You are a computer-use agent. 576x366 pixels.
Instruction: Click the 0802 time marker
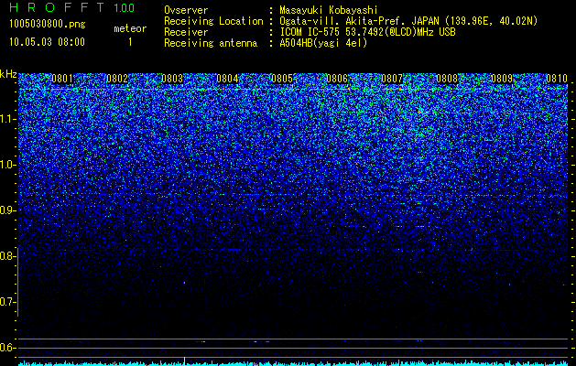click(117, 79)
